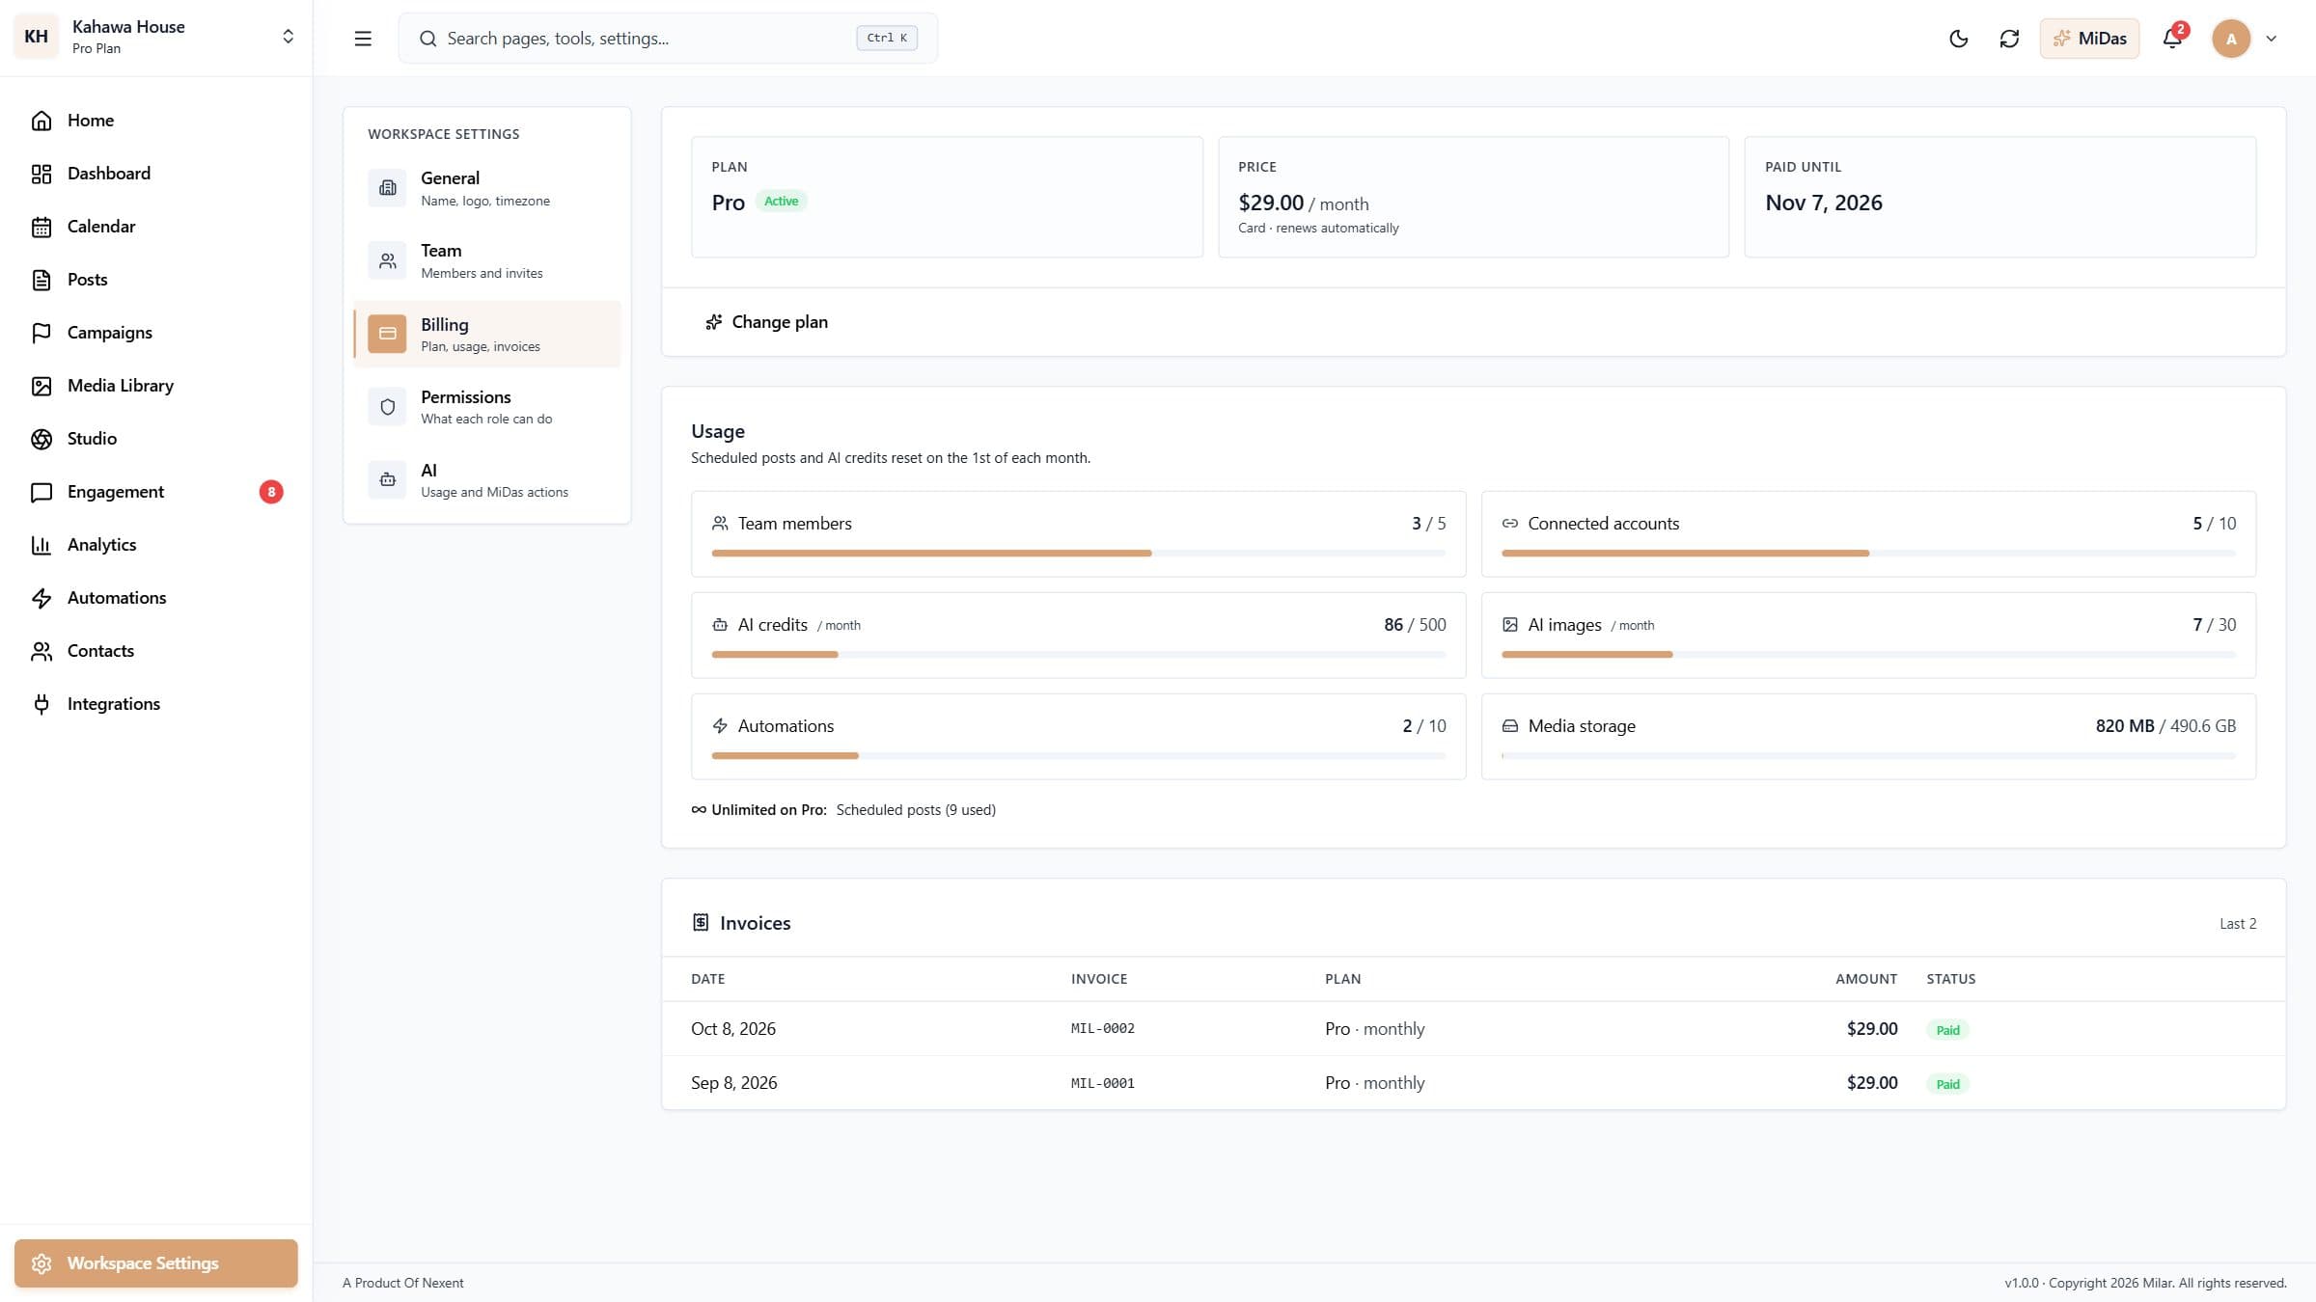2316x1302 pixels.
Task: Click the Invoices receipt icon
Action: (x=701, y=923)
